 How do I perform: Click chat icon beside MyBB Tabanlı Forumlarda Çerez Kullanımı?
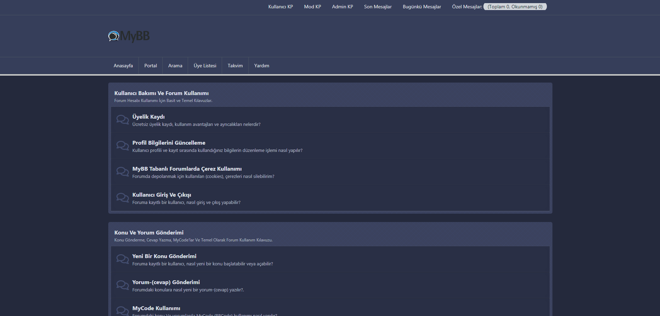[x=122, y=172]
